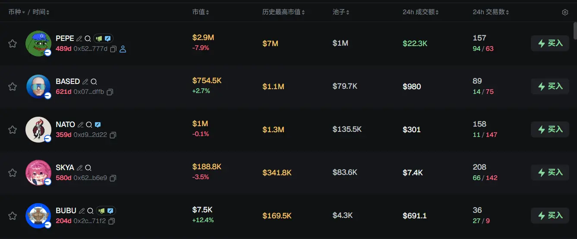Viewport: 577px width, 239px height.
Task: Sort by 24h 成交额 column header
Action: [421, 12]
